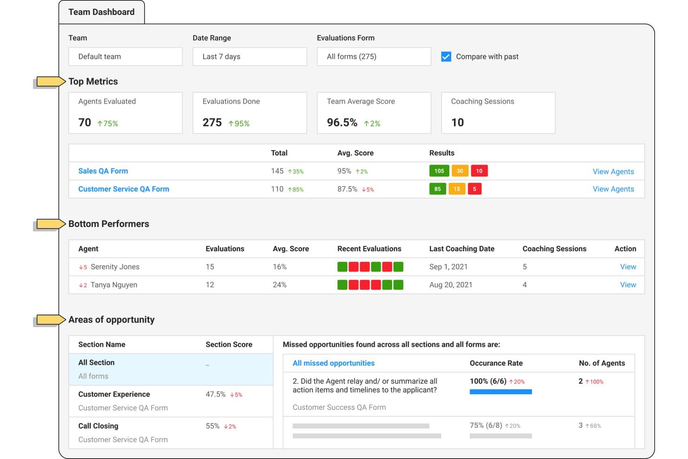Click agent name Tanya Nguyen
688x459 pixels.
click(114, 285)
